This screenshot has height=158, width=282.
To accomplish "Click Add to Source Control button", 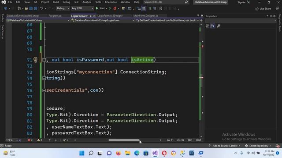I will pyautogui.click(x=224, y=146).
